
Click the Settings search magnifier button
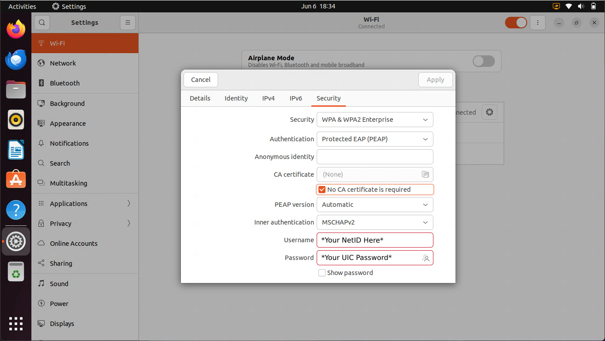[x=42, y=23]
